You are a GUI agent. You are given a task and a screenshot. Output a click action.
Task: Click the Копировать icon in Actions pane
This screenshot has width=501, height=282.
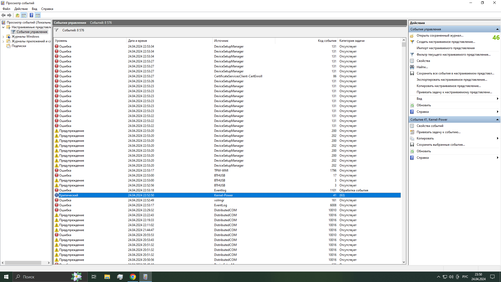pos(412,138)
